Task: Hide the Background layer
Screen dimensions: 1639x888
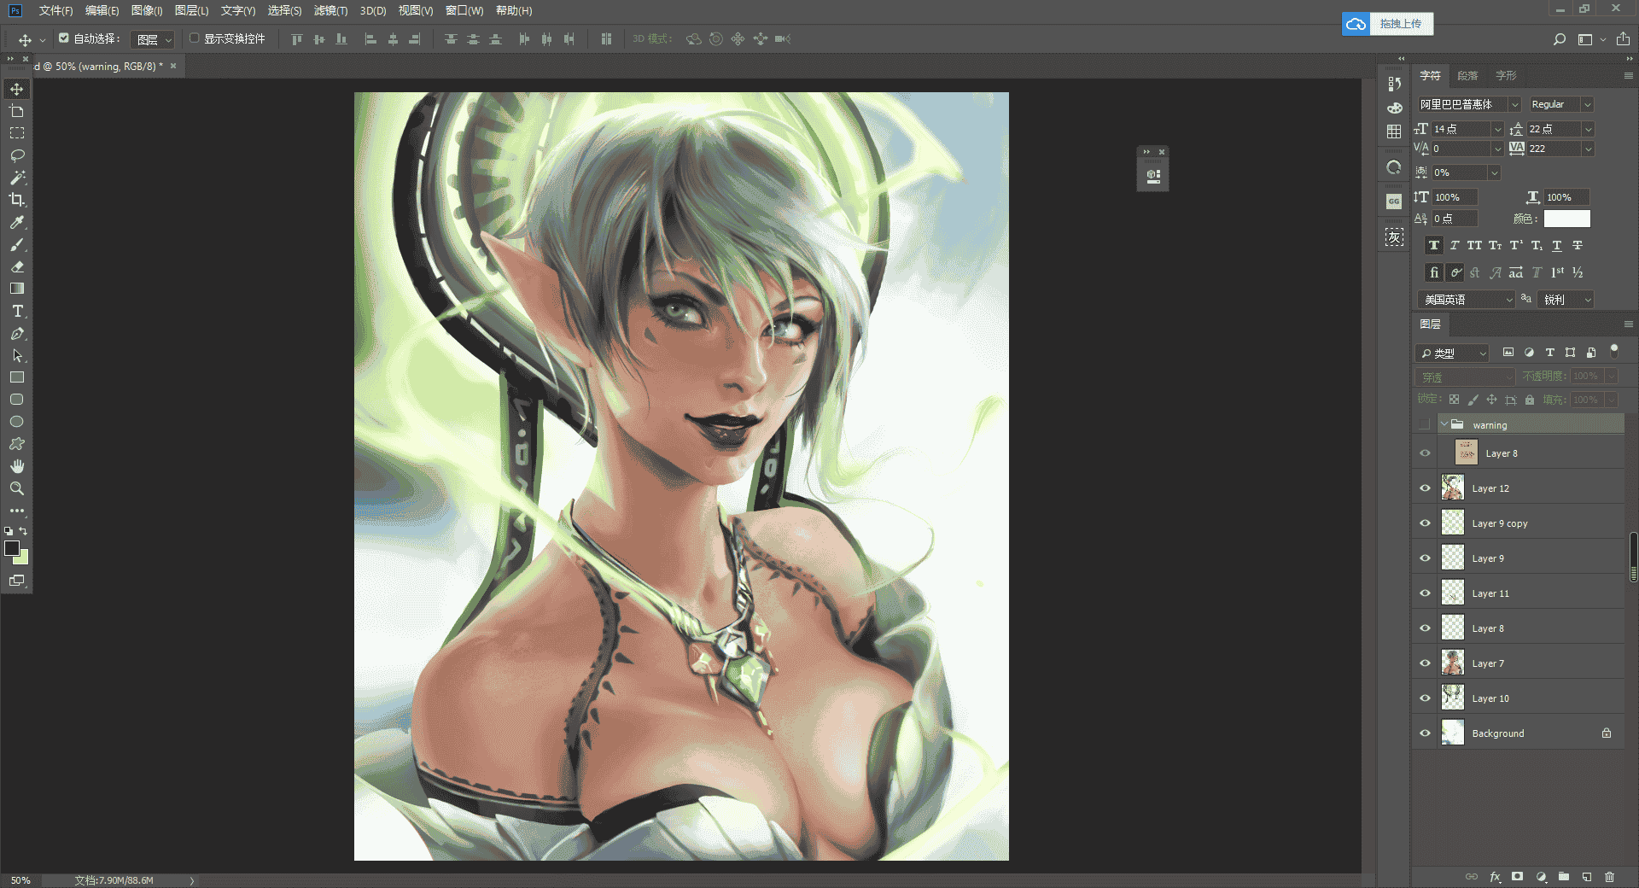Action: tap(1425, 733)
